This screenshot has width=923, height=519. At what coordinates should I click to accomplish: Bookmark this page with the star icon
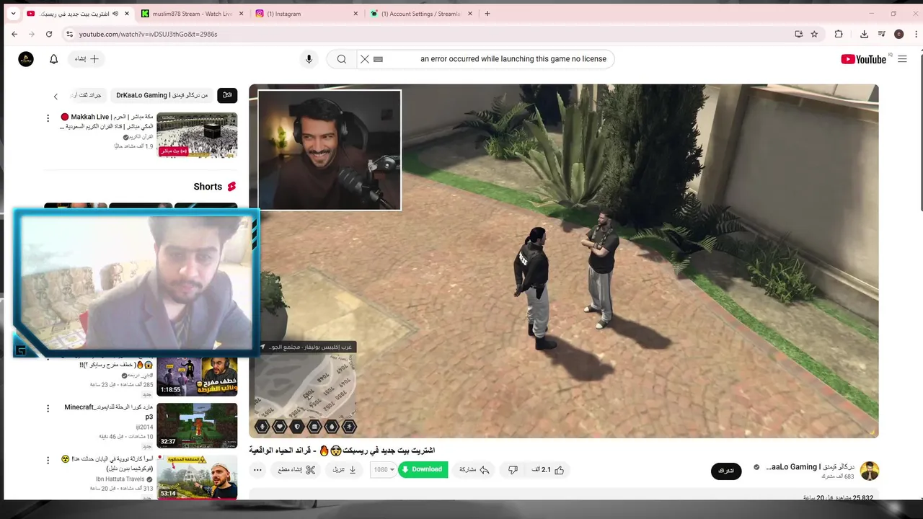(814, 34)
